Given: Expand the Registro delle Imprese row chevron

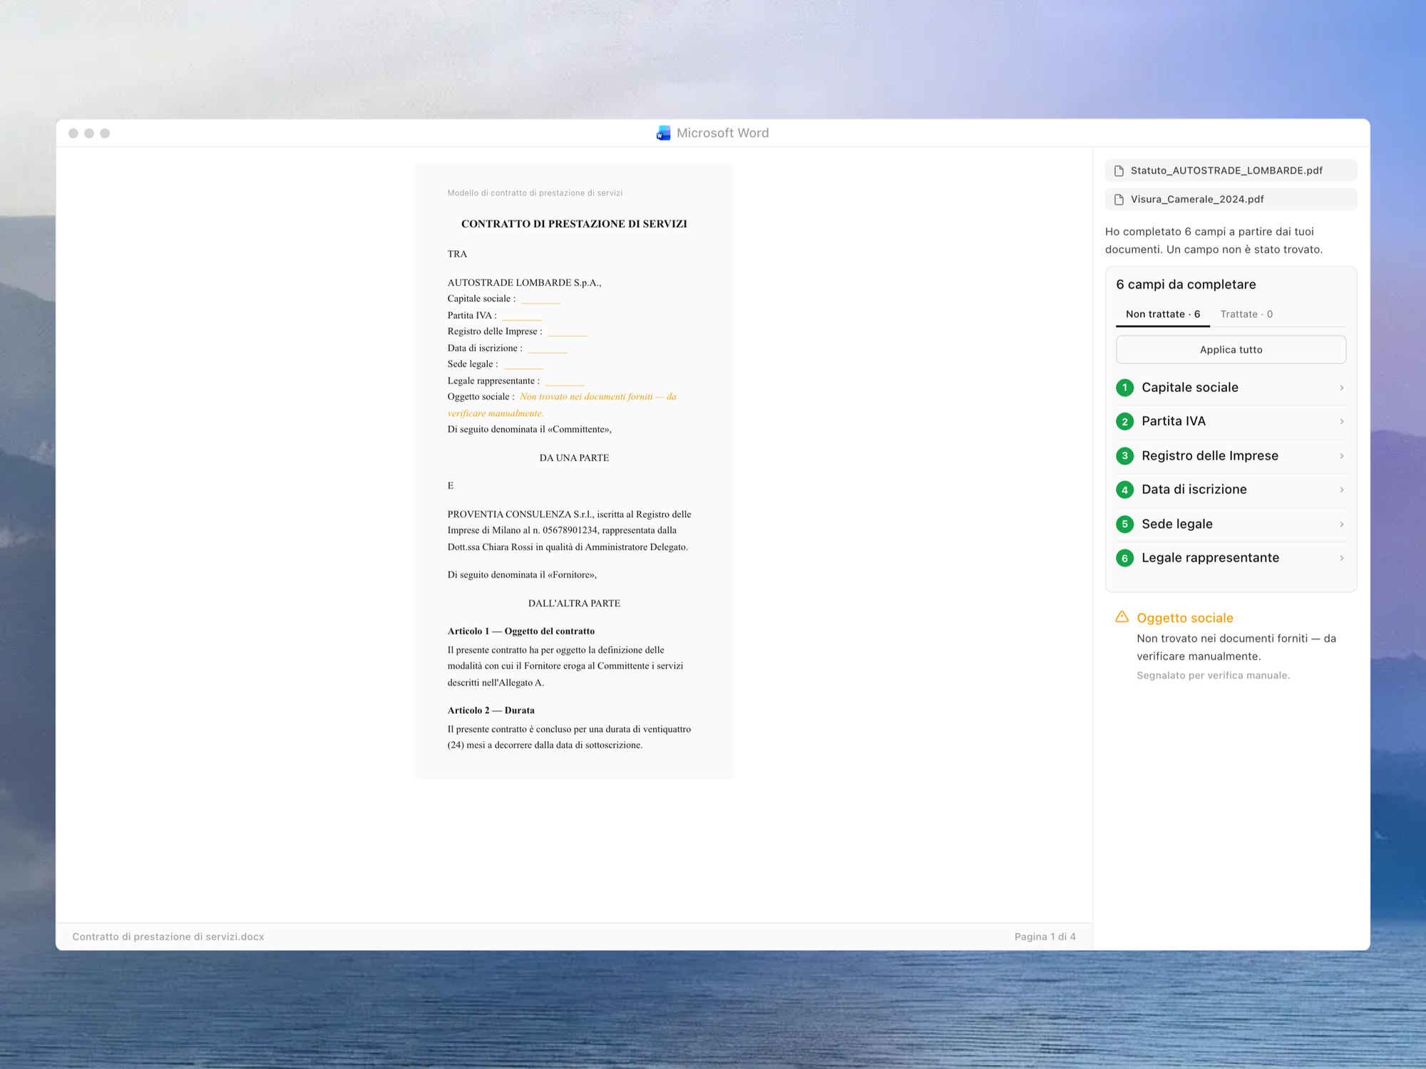Looking at the screenshot, I should point(1341,455).
